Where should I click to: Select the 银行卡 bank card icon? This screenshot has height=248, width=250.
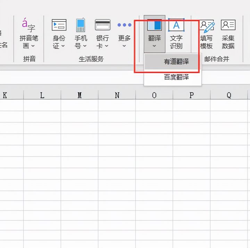pyautogui.click(x=102, y=25)
